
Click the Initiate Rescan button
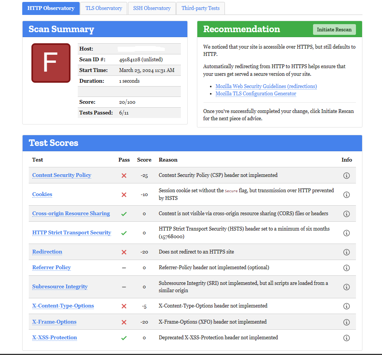[334, 29]
